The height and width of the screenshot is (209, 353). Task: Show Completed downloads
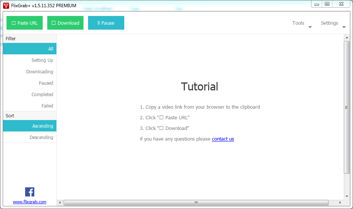[x=30, y=95]
